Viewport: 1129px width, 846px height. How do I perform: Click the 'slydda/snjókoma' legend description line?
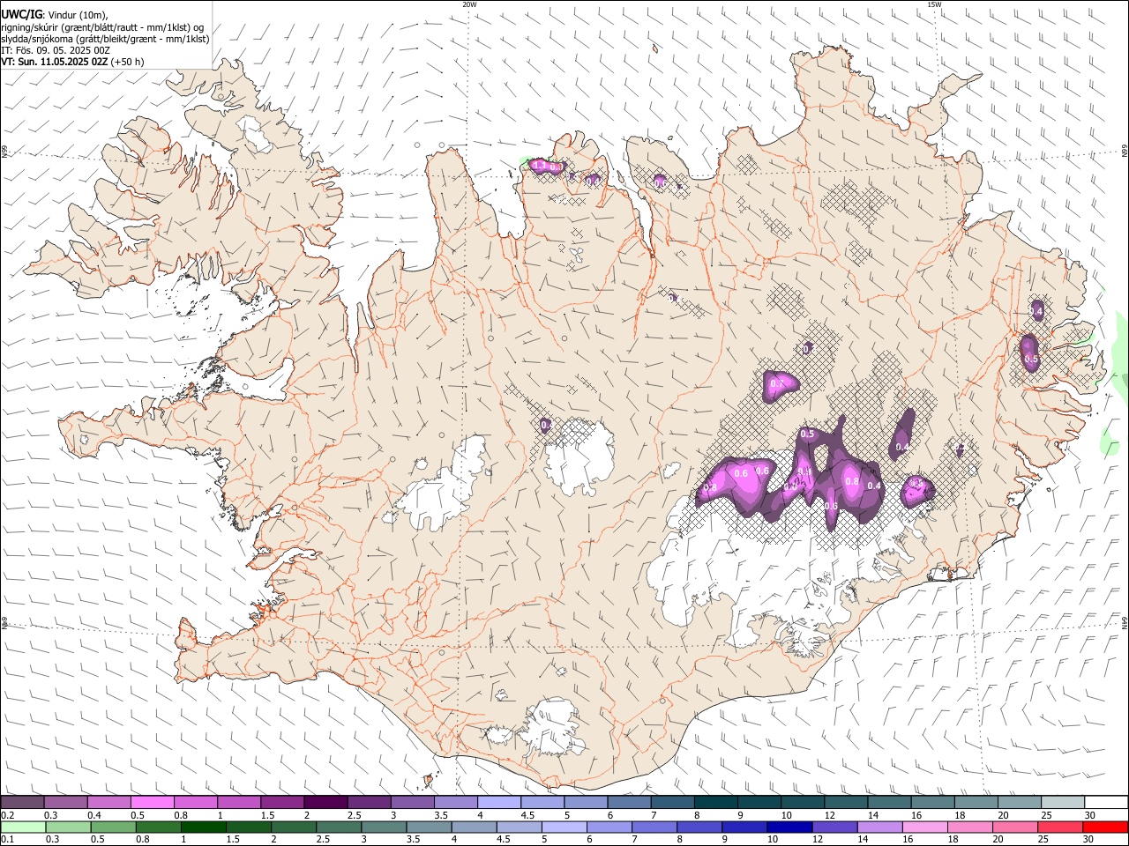coord(105,39)
